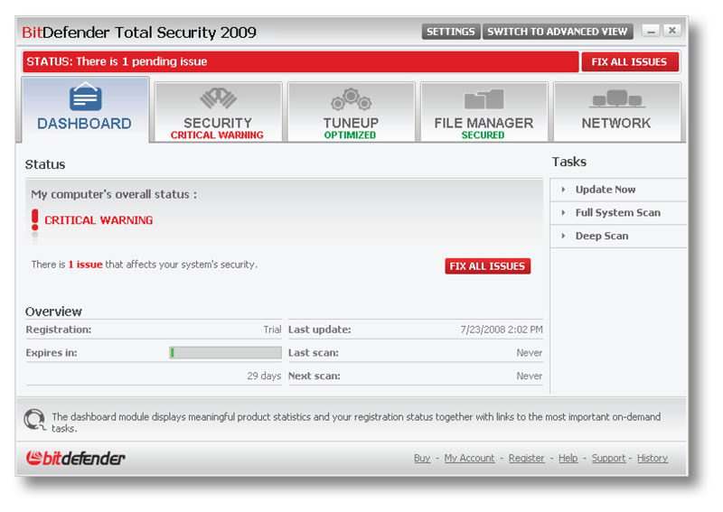This screenshot has height=512, width=723.
Task: Click the Security shield icon
Action: [218, 98]
